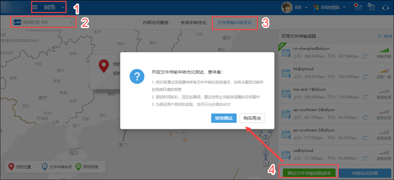Open the hamburger menu icon beside 网络

pyautogui.click(x=35, y=7)
